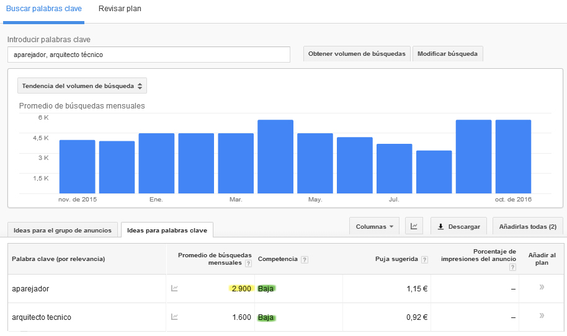Open Ideas para el grupo de anuncios tab
The height and width of the screenshot is (336, 567).
pos(63,230)
